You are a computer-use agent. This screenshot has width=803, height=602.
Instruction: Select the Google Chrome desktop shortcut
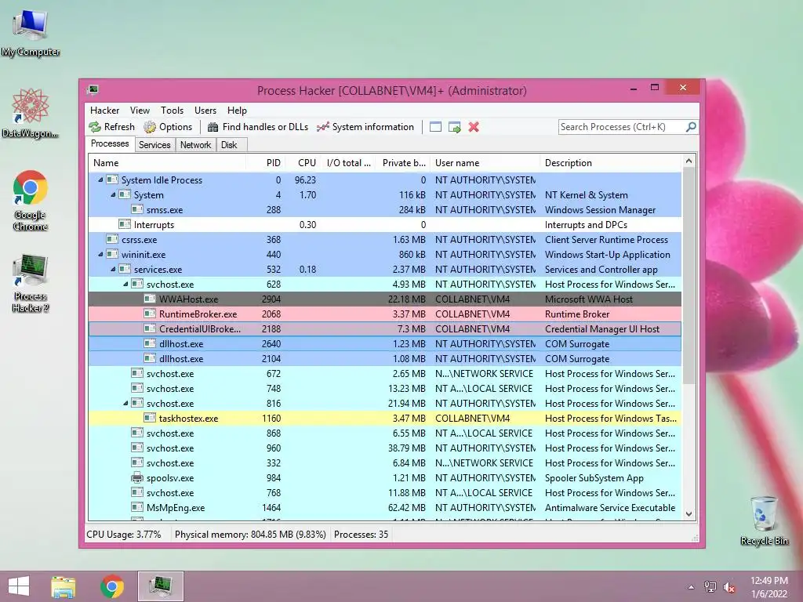pos(31,201)
